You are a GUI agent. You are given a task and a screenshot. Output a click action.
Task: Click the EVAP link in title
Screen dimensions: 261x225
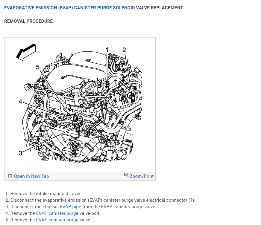point(66,8)
